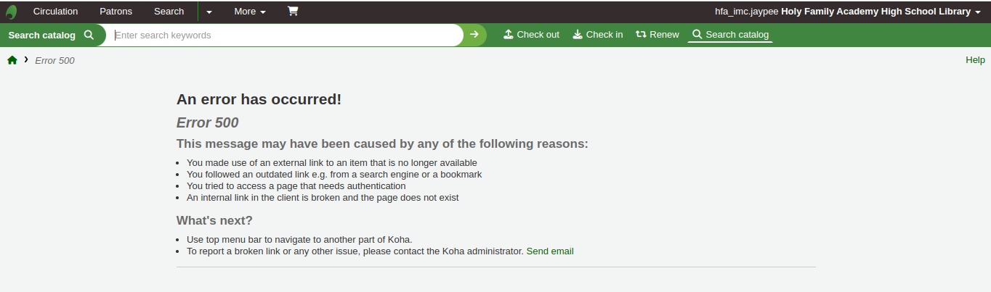The image size is (991, 292).
Task: Focus the Enter search keywords field
Action: pyautogui.click(x=287, y=35)
